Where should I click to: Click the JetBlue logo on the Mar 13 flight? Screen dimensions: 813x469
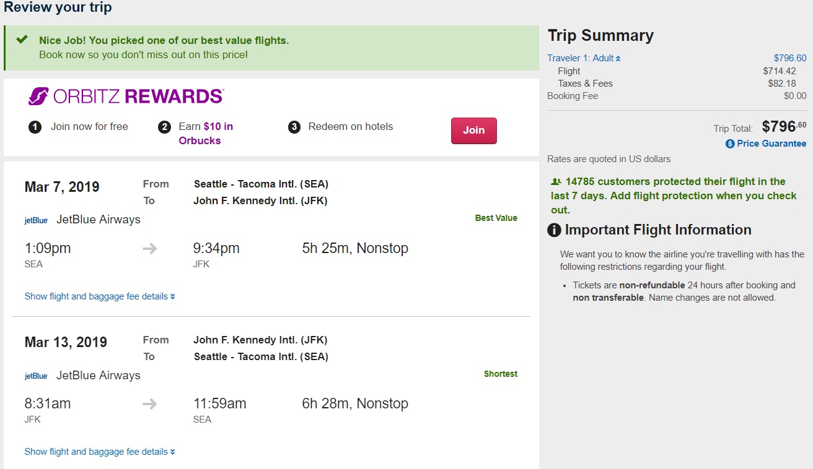point(36,376)
